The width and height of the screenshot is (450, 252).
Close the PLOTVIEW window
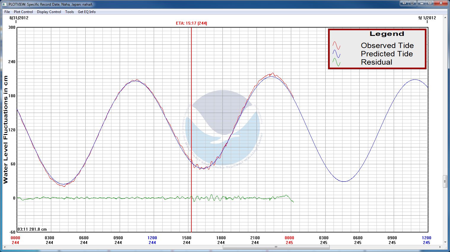click(x=441, y=3)
